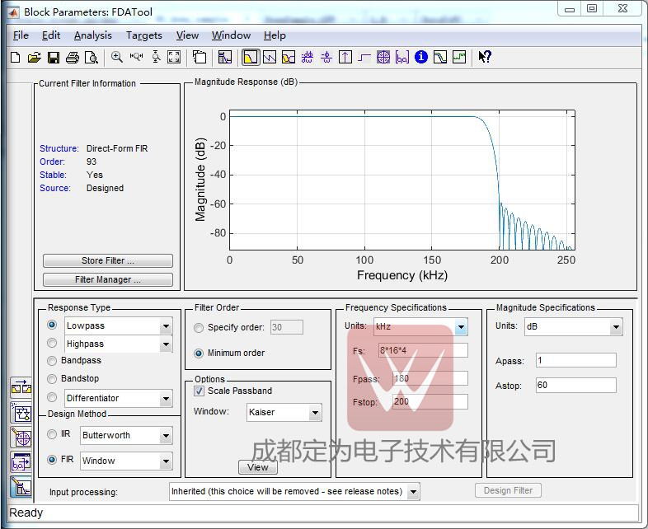The width and height of the screenshot is (648, 529).
Task: Select the Zoom In magnifier tool
Action: point(117,57)
